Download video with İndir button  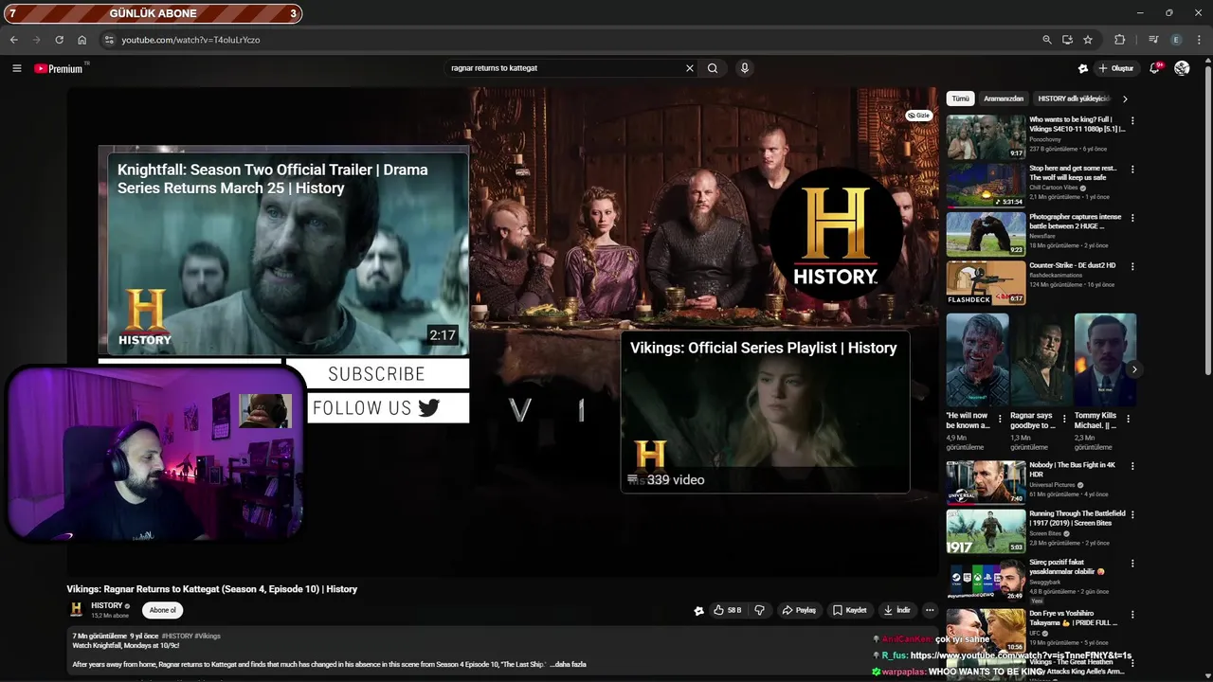896,610
